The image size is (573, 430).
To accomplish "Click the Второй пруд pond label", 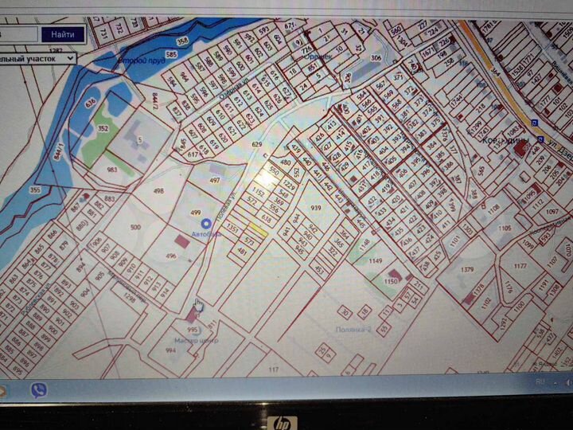I will tap(140, 61).
